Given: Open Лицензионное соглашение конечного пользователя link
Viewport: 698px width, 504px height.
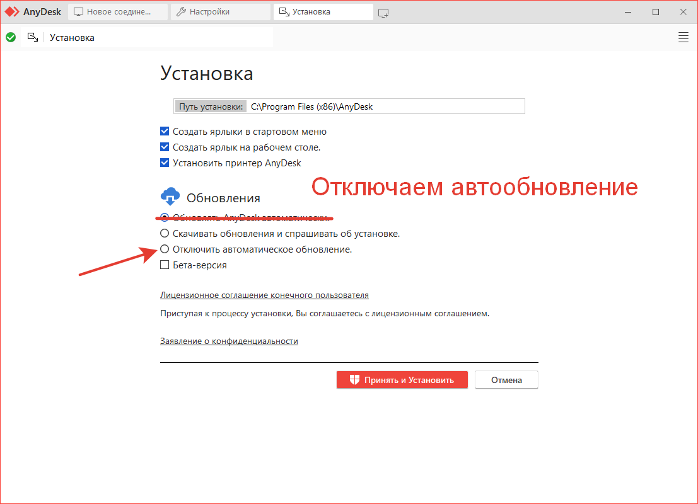Looking at the screenshot, I should 264,295.
